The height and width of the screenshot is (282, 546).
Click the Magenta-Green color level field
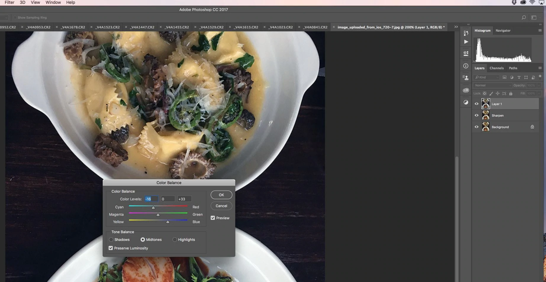[168, 199]
